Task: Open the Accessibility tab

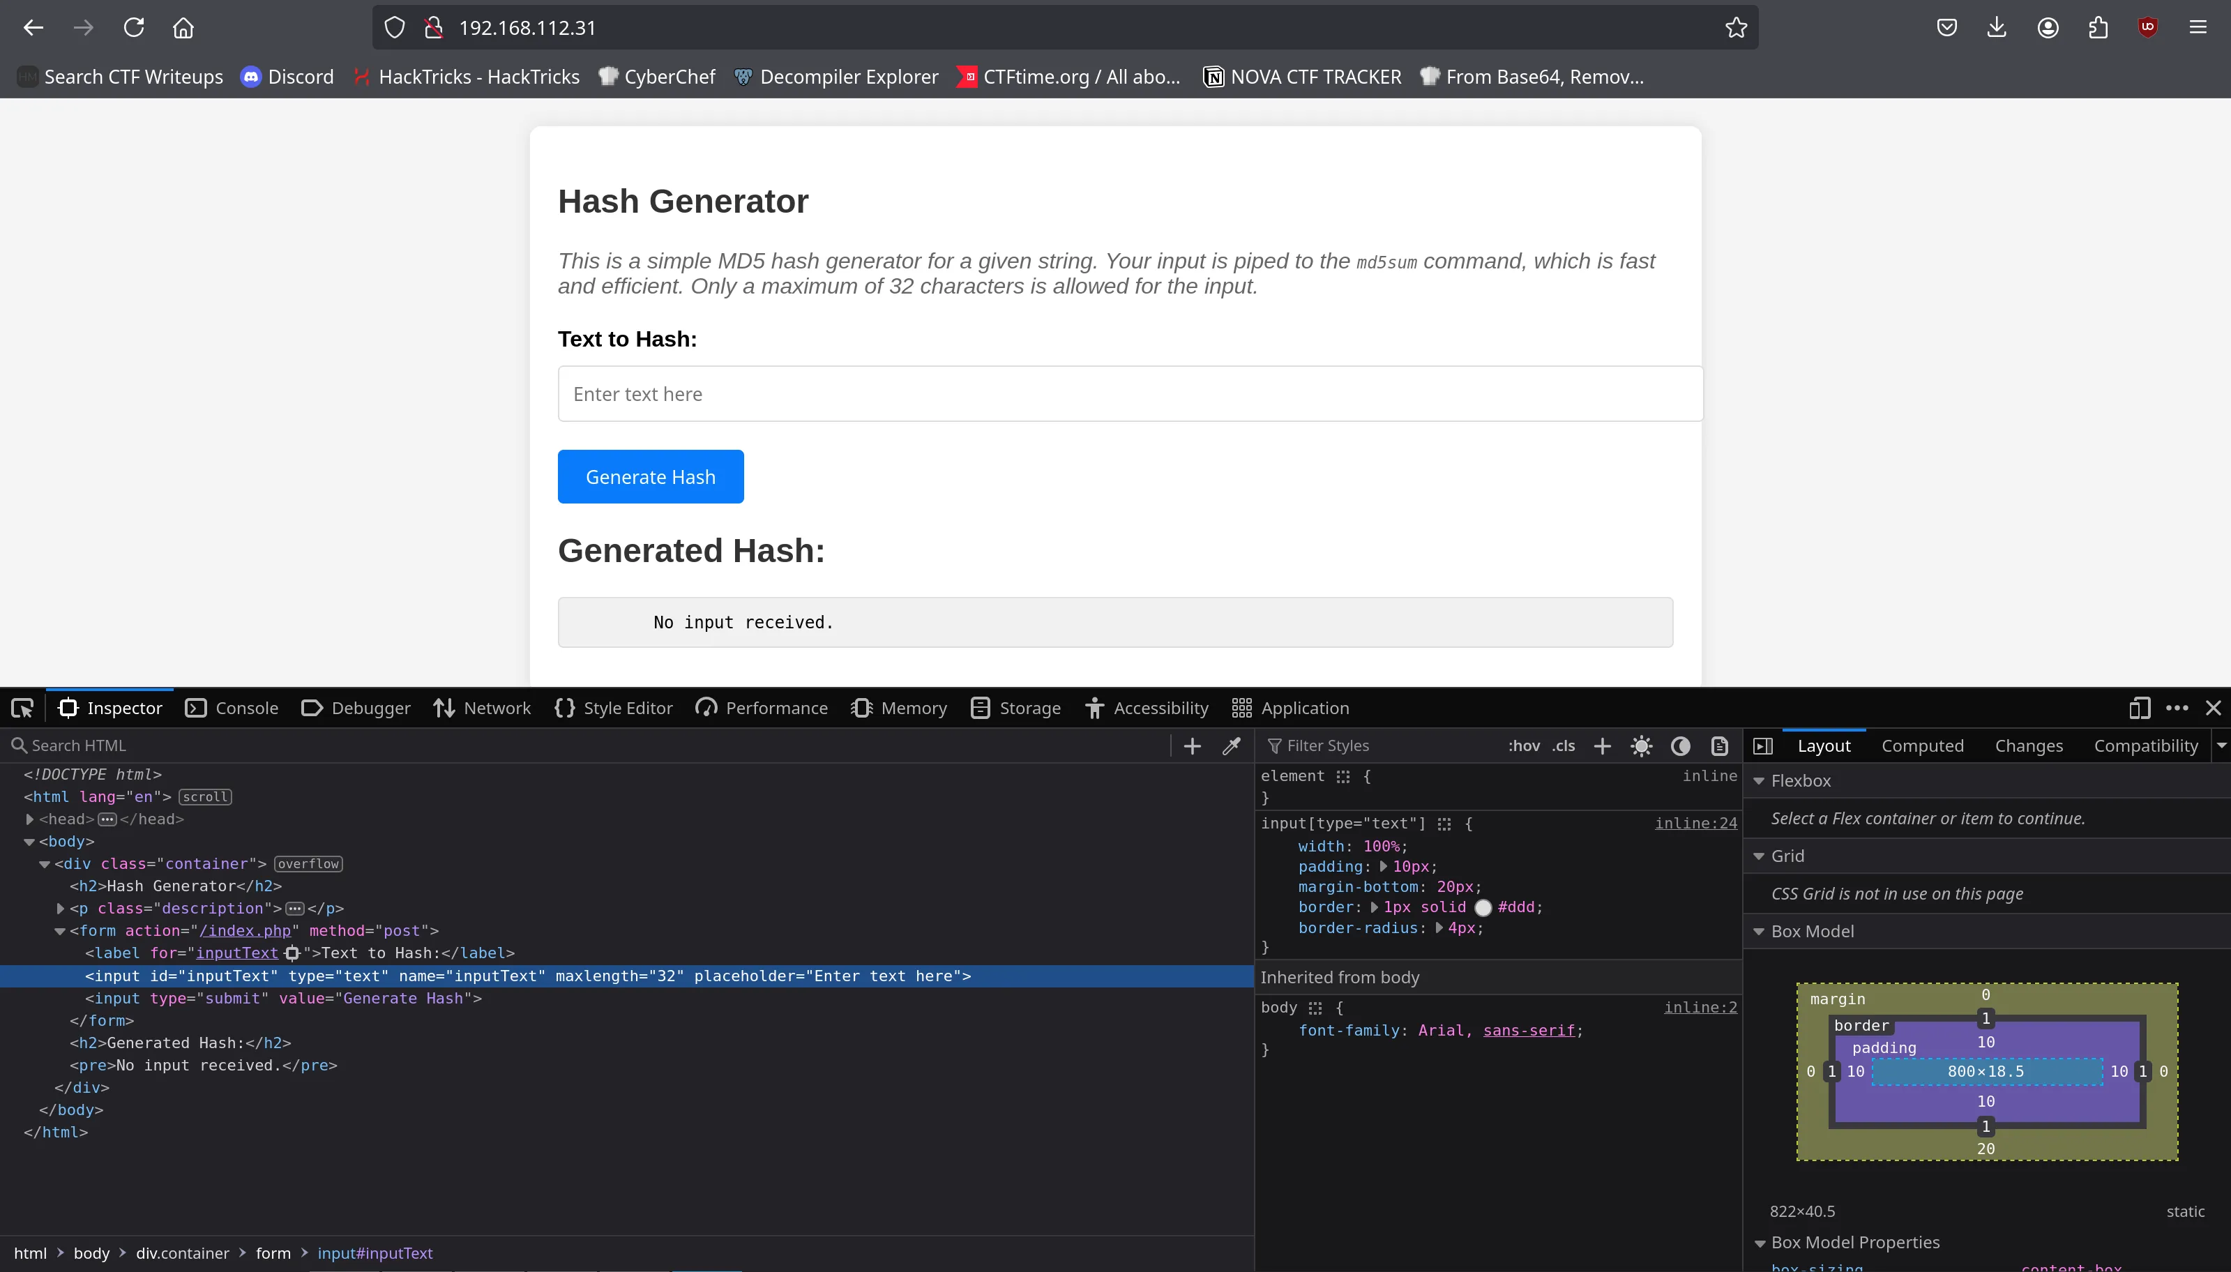Action: click(x=1146, y=708)
